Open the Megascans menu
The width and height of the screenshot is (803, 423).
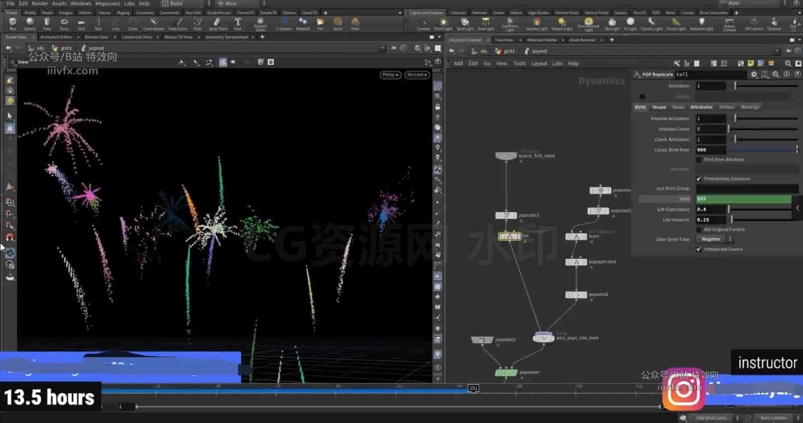click(107, 4)
